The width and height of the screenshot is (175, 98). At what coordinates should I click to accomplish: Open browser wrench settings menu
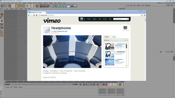pos(145,15)
